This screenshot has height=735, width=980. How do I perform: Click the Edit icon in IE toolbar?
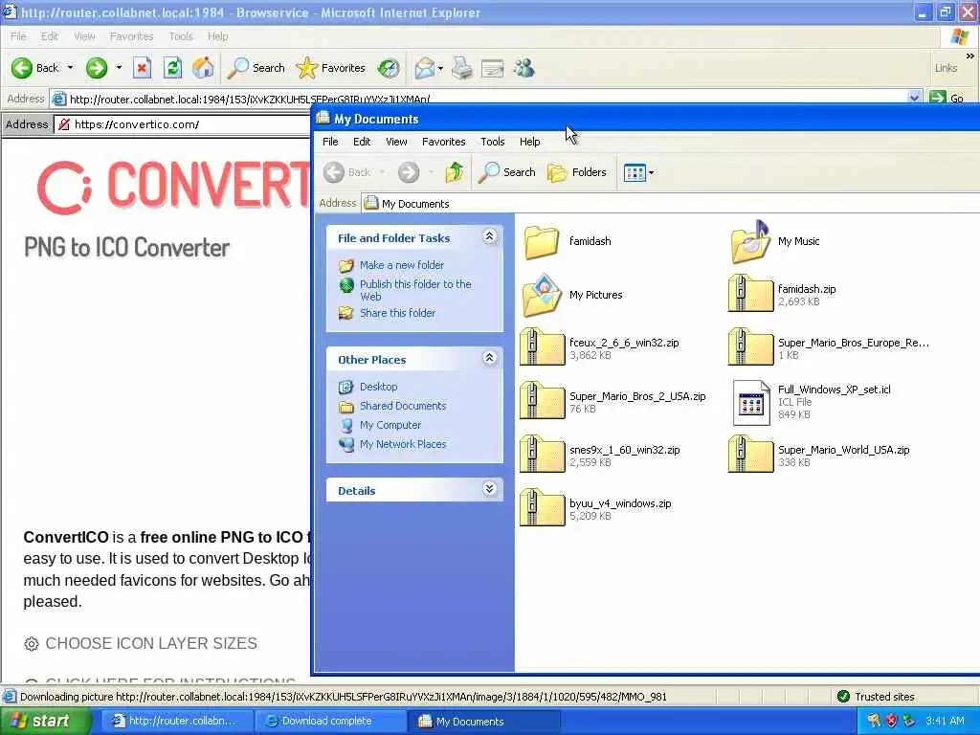[493, 68]
